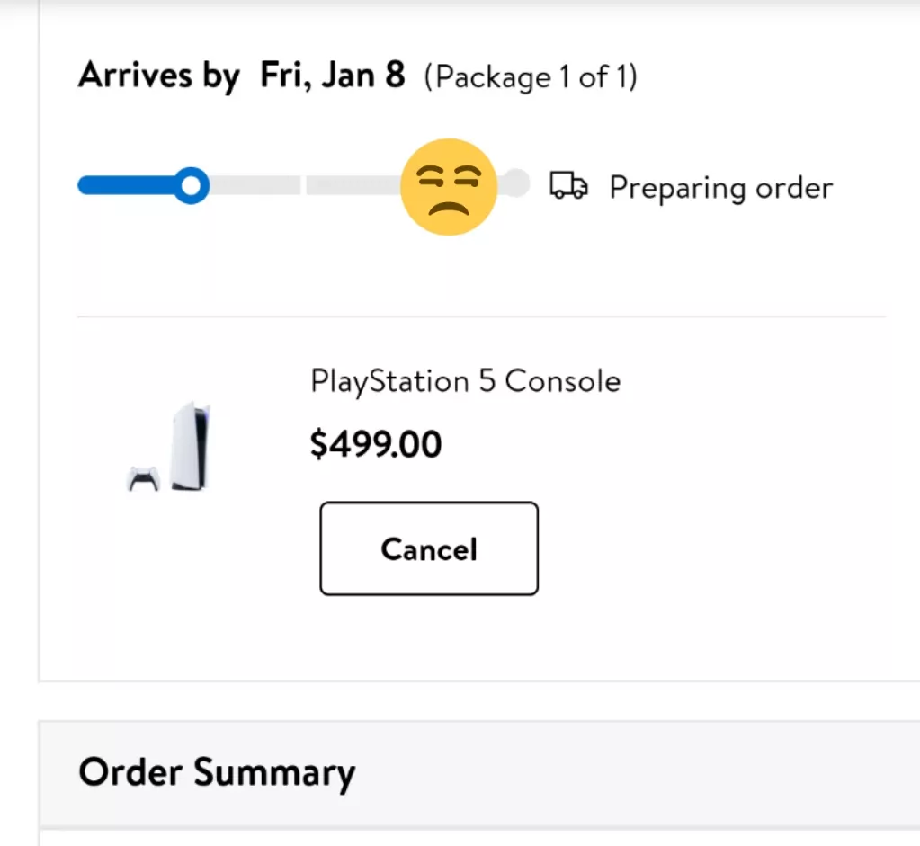
Task: Click the word Console in product title
Action: (x=563, y=381)
